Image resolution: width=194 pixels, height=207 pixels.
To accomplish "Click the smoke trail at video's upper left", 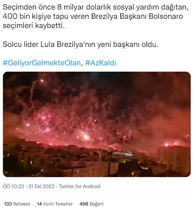I will point(33,92).
